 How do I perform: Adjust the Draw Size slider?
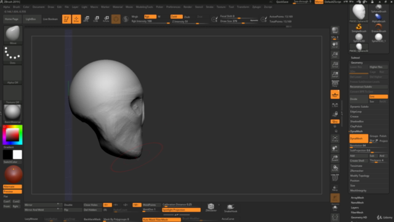pyautogui.click(x=239, y=22)
